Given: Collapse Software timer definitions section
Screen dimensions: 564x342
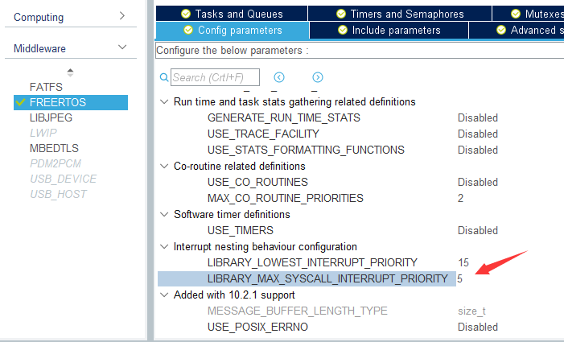Looking at the screenshot, I should click(164, 214).
